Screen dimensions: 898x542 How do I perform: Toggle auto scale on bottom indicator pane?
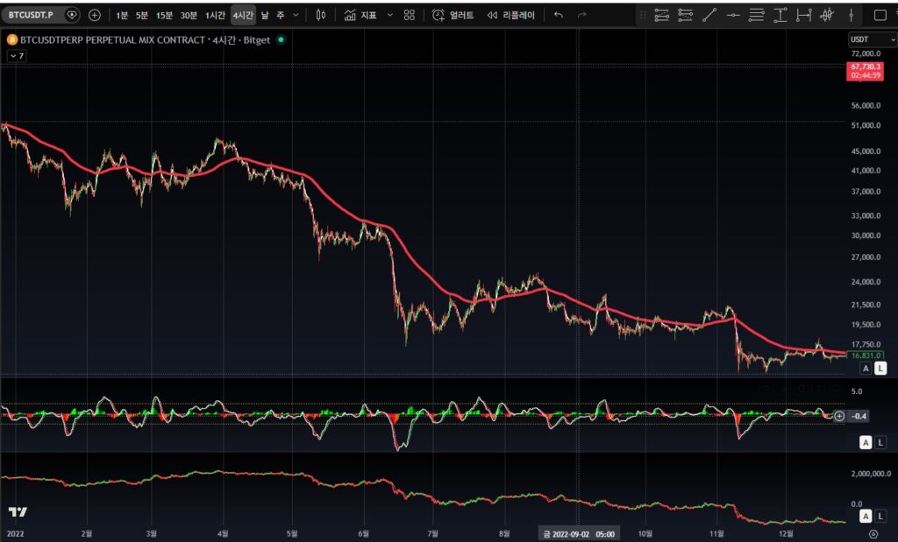(x=866, y=517)
